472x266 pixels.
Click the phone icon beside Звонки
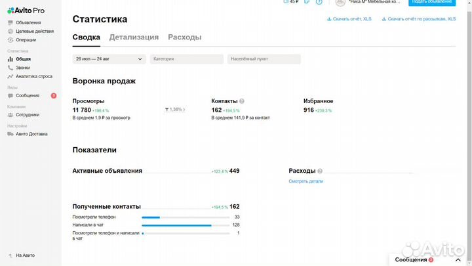tap(10, 68)
